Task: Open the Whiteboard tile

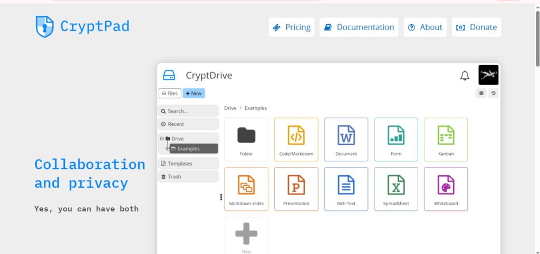Action: click(446, 189)
